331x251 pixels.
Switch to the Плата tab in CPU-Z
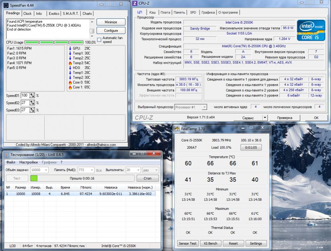165,13
